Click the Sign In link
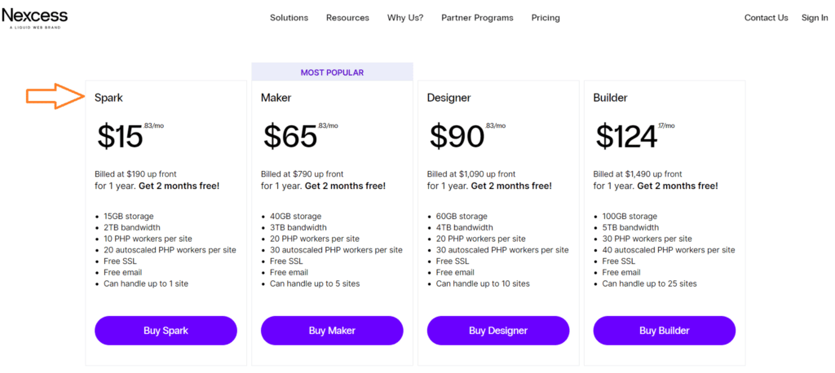 pos(815,18)
